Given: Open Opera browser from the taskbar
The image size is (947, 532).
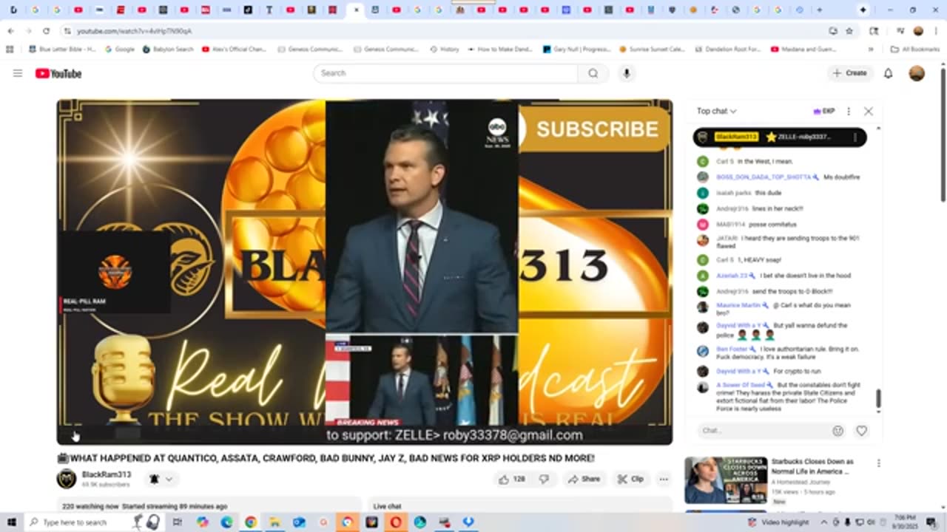Looking at the screenshot, I should pos(396,522).
